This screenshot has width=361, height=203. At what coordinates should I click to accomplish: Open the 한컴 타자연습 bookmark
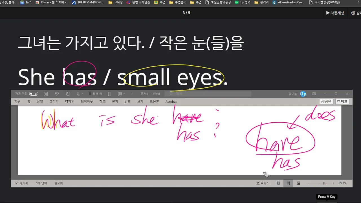point(138,2)
